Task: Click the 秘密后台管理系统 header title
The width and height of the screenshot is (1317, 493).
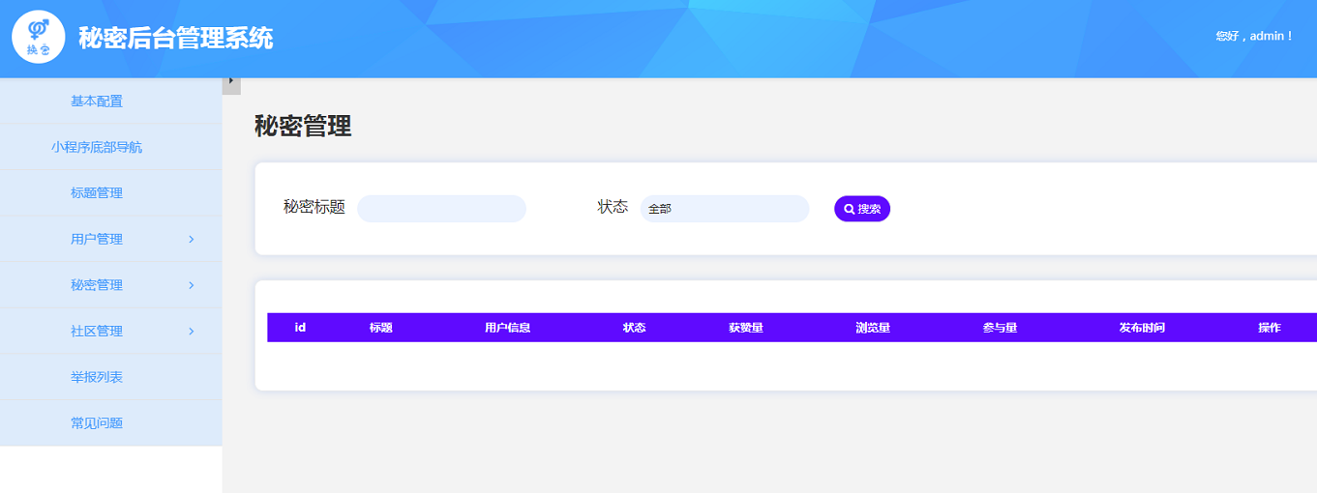Action: click(x=176, y=39)
